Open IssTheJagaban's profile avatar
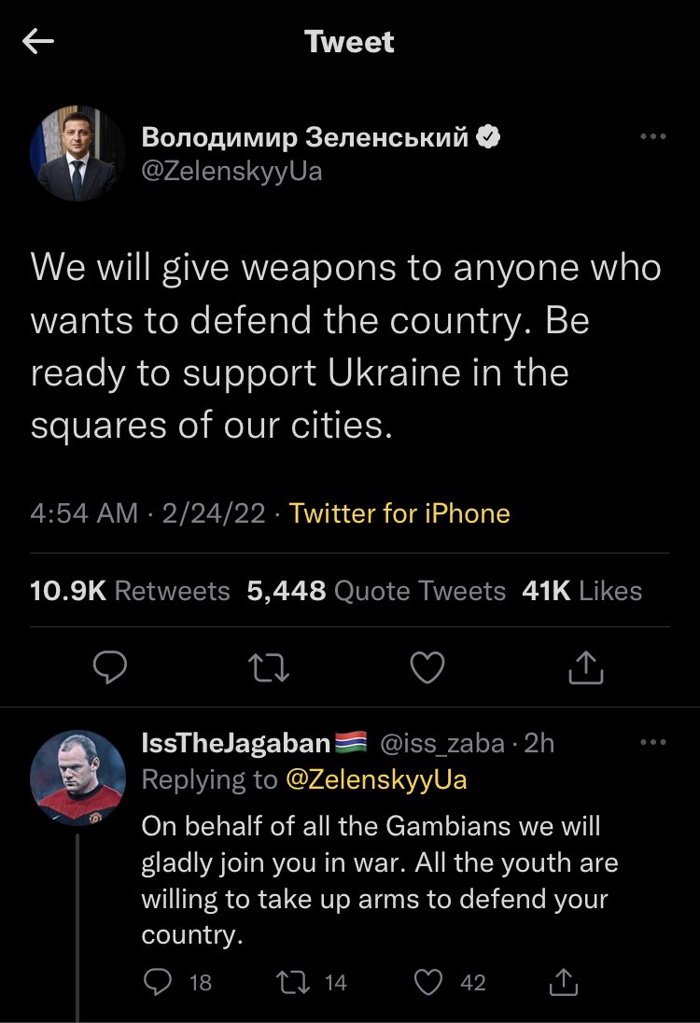 coord(77,778)
